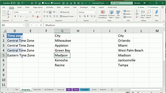Screen dimensions: 166x93
Task: Click the Center align text icon
Action: (47, 16)
